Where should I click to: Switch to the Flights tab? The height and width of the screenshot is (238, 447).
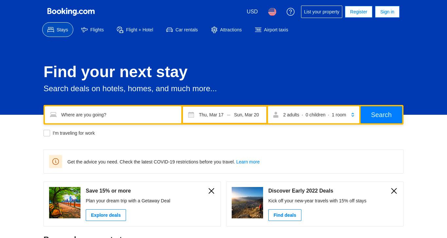93,30
